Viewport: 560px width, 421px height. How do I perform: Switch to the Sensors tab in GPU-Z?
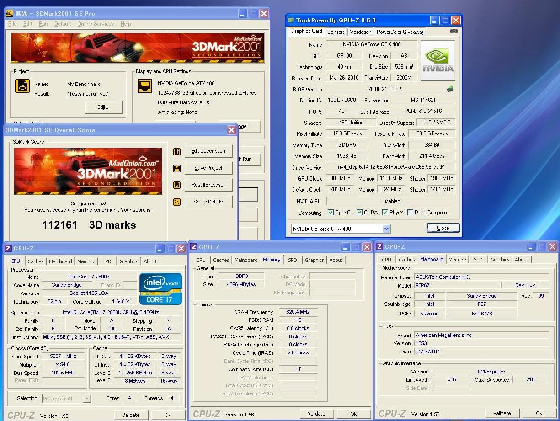pyautogui.click(x=336, y=32)
